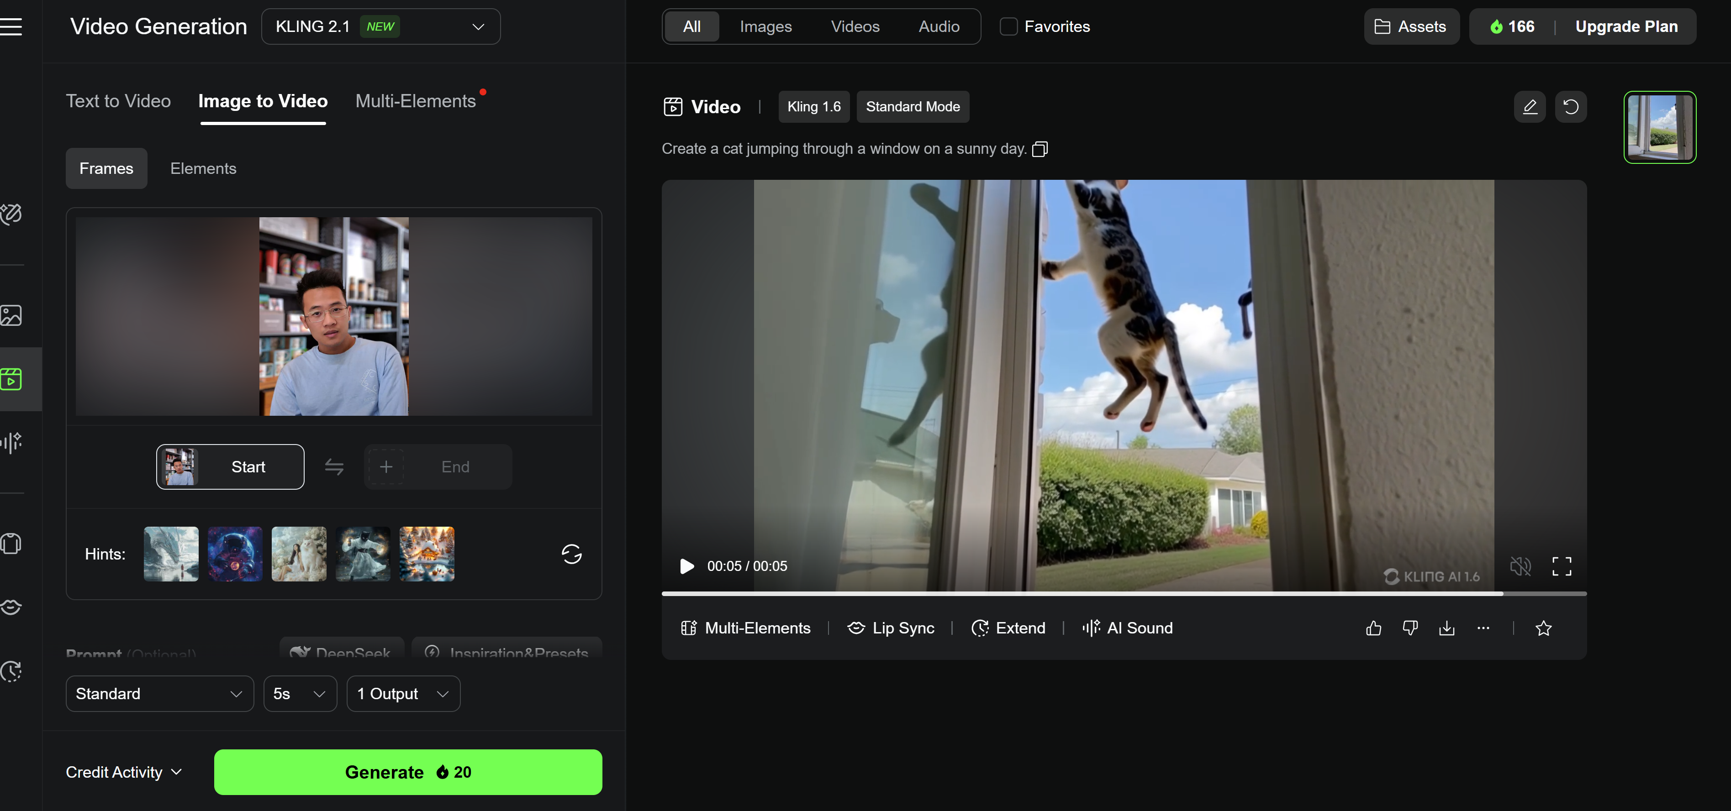Expand the 5s duration dropdown
This screenshot has width=1731, height=811.
300,694
